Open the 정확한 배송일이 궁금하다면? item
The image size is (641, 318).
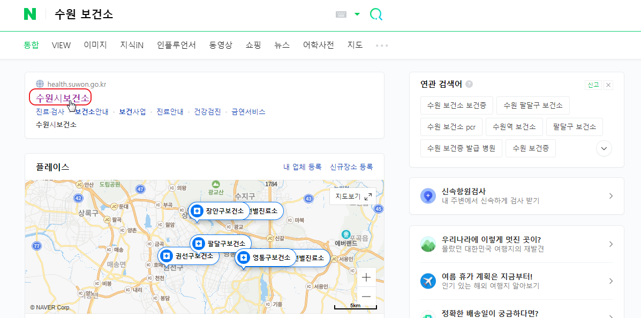pyautogui.click(x=517, y=314)
